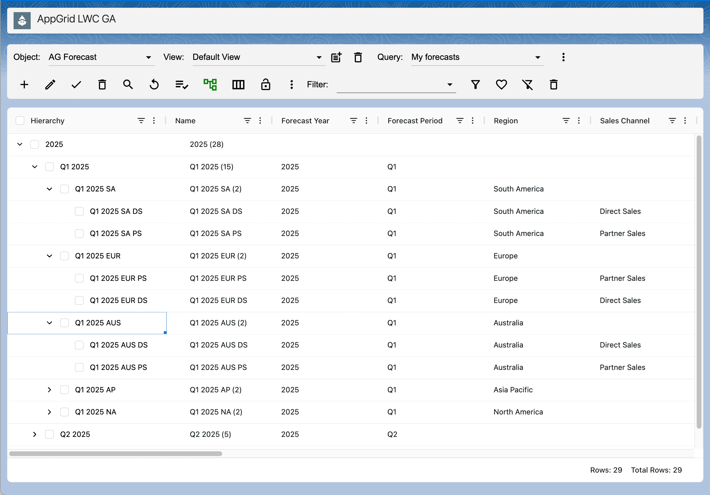Click the clear filter funnel icon

tap(528, 84)
